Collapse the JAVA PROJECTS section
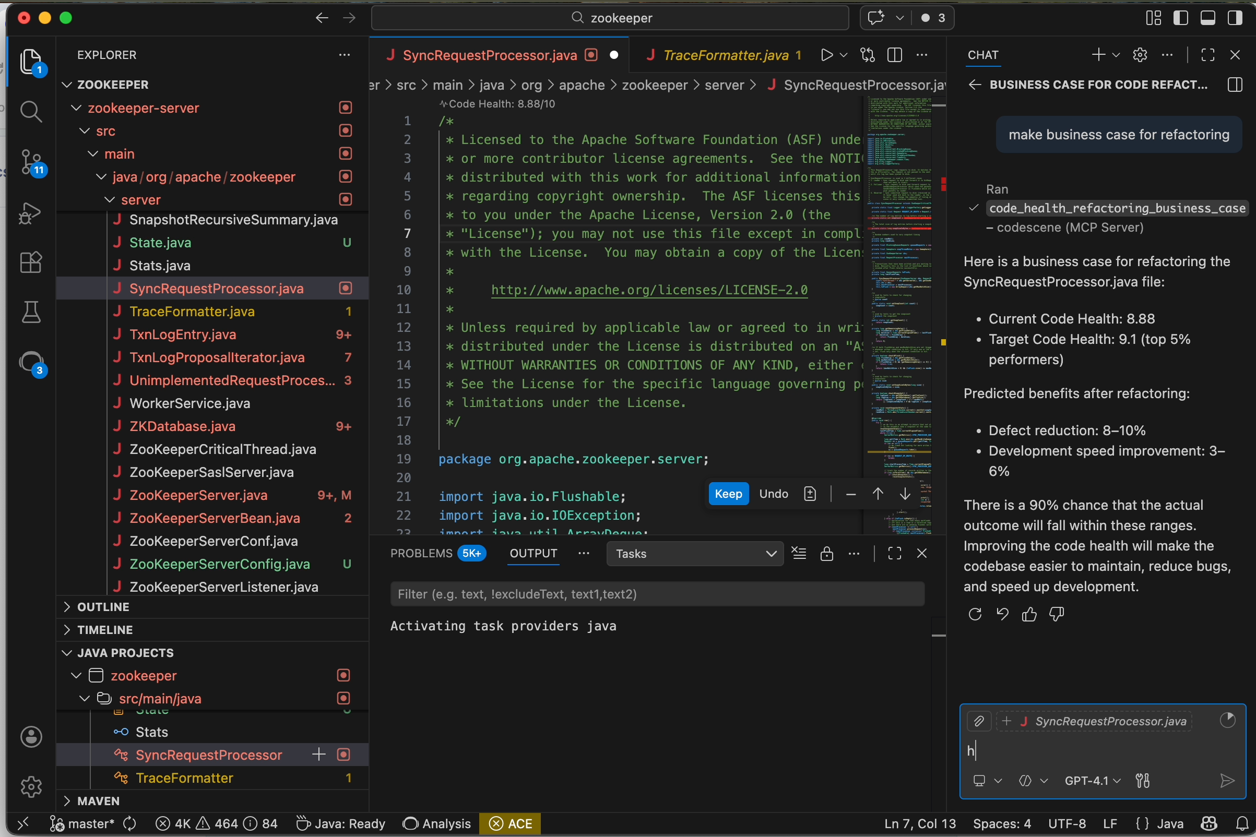Viewport: 1256px width, 837px height. pos(125,653)
